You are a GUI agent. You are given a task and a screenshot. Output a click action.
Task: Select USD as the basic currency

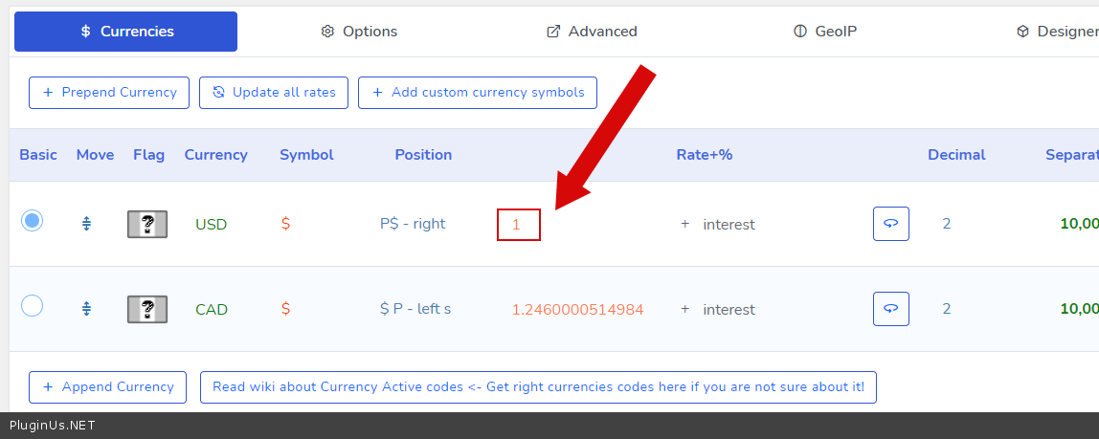pos(32,221)
